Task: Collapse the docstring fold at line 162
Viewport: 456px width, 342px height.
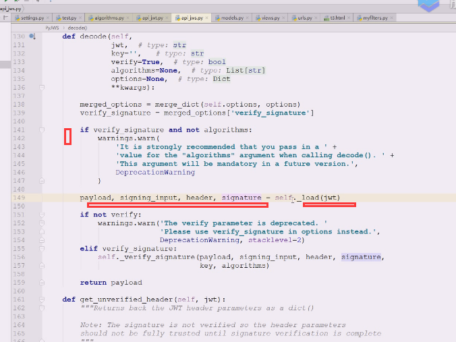Action: [42, 308]
